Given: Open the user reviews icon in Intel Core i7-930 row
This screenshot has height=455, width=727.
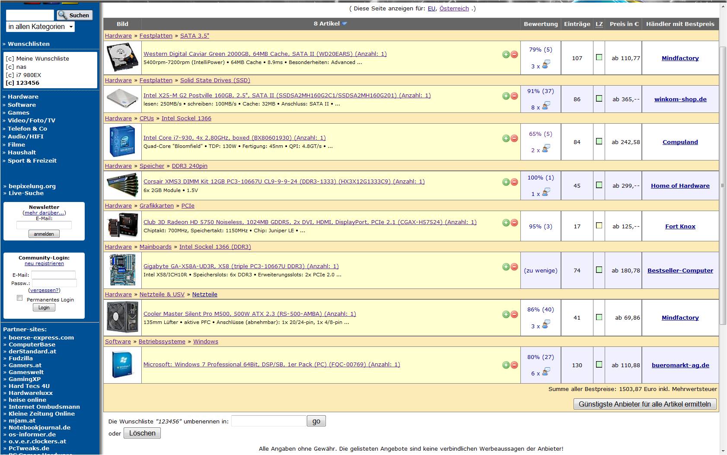Looking at the screenshot, I should 546,148.
